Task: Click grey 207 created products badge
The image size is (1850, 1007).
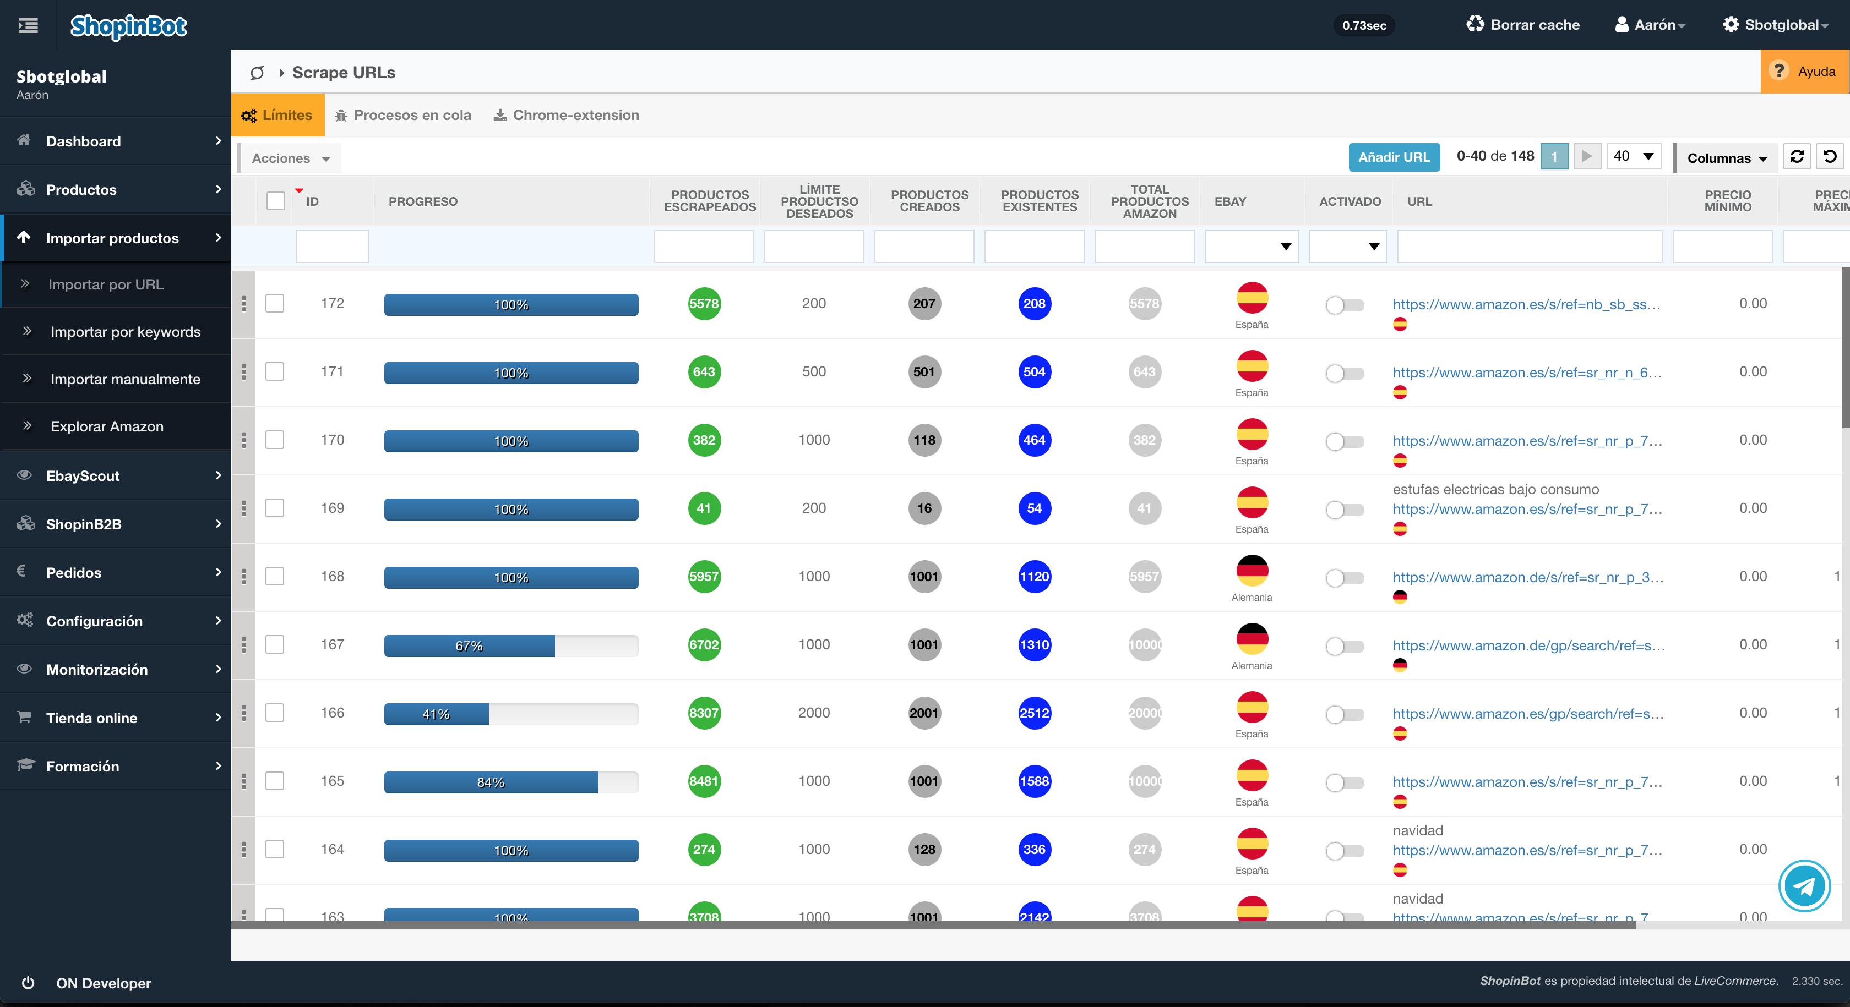Action: coord(924,304)
